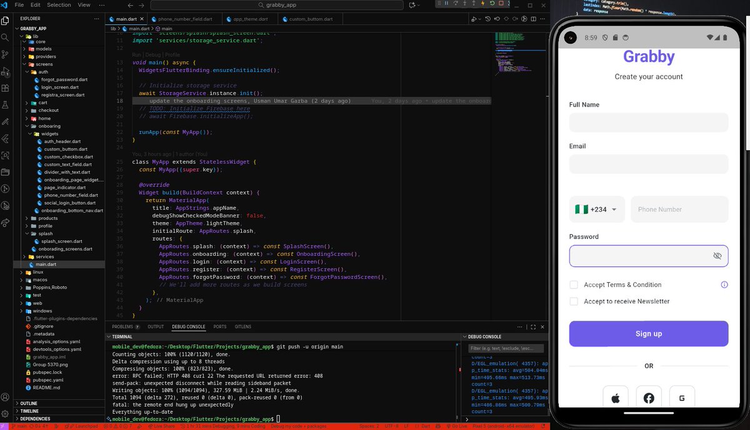
Task: Open the Source Control view
Action: pyautogui.click(x=5, y=55)
